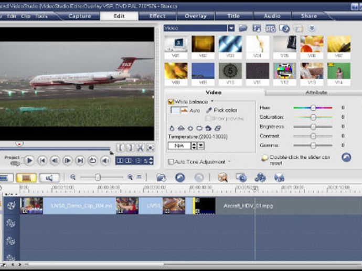The height and width of the screenshot is (271, 362).
Task: Jump to the start (Home) button
Action: 42,161
